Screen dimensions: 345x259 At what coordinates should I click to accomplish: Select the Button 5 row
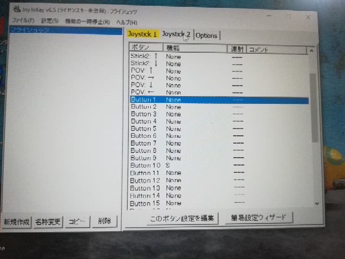tap(219, 129)
